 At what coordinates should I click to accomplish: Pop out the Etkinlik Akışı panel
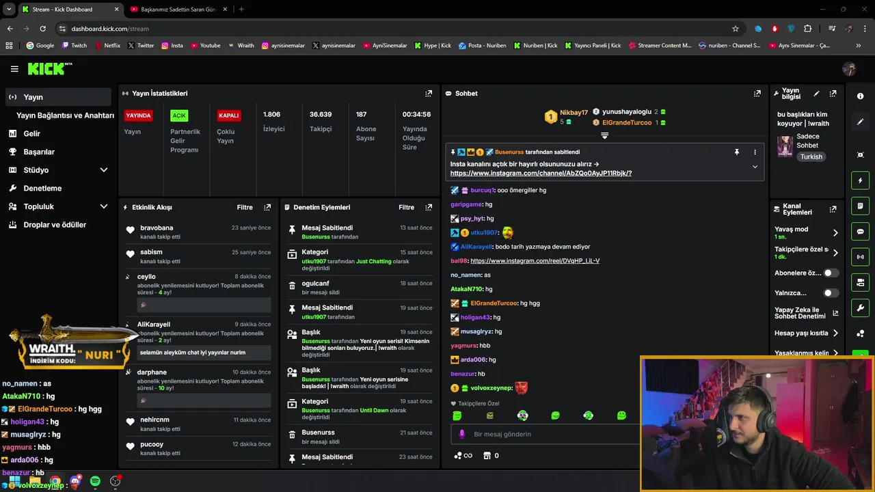tap(267, 207)
